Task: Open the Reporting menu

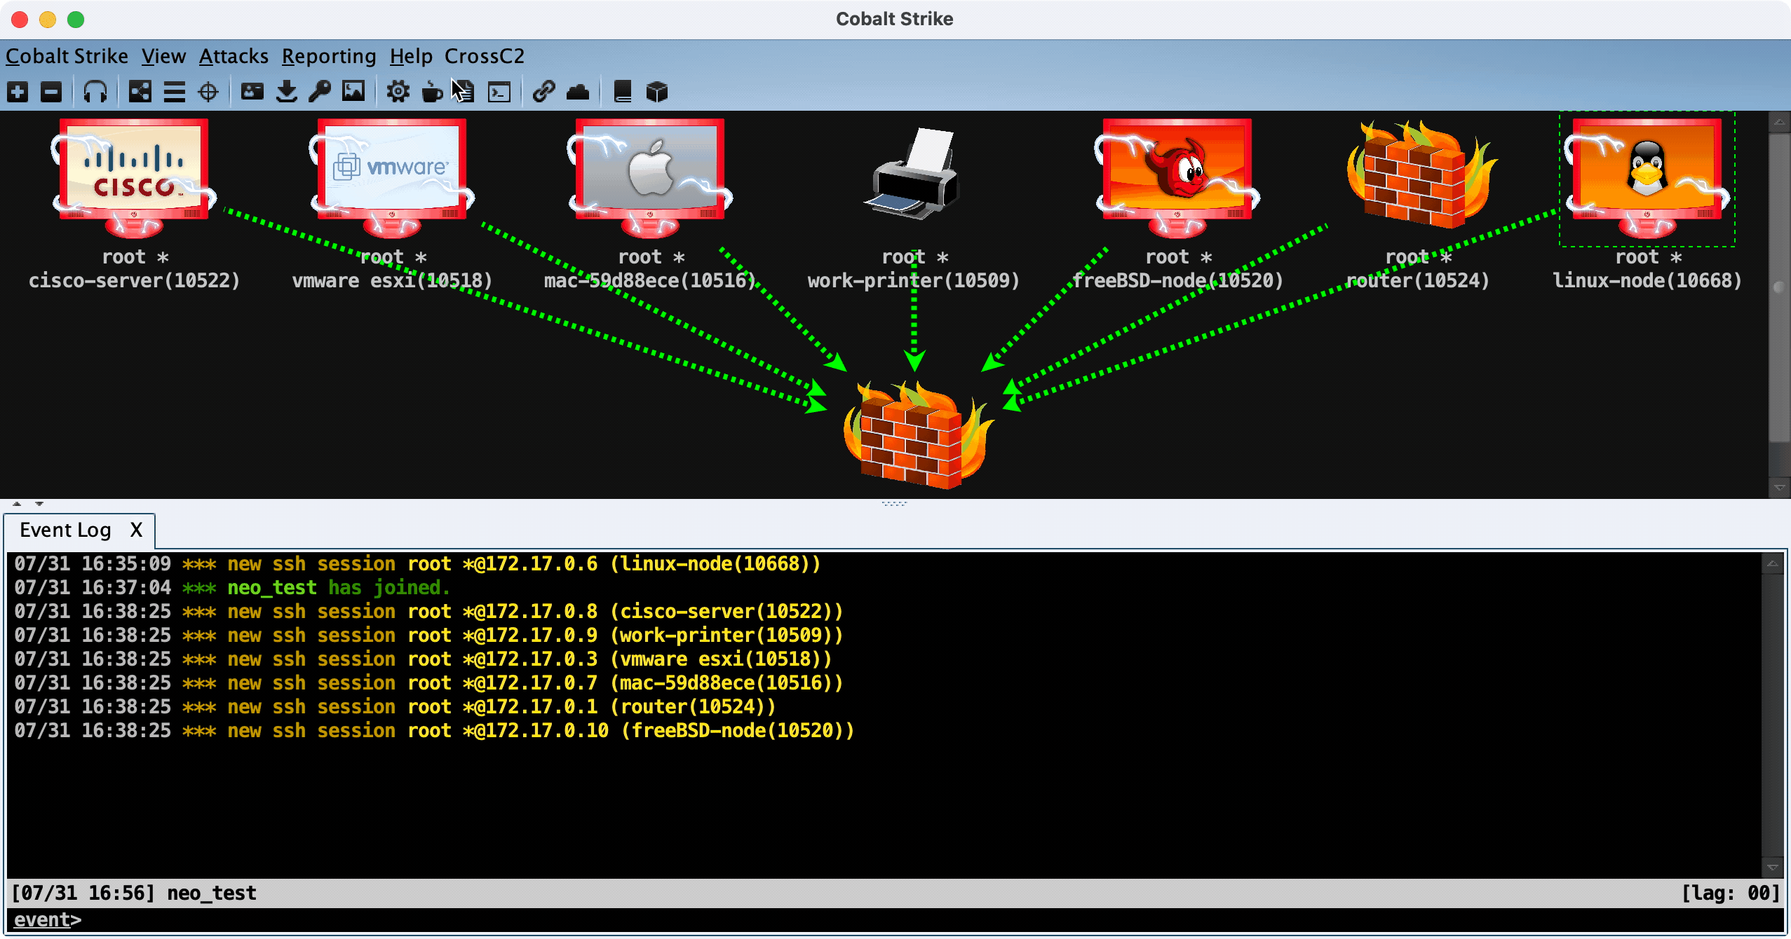Action: click(329, 56)
